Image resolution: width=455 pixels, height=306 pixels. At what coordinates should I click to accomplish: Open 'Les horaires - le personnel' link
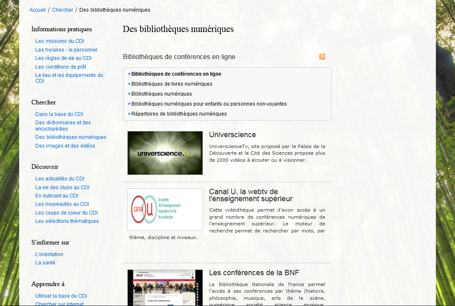pos(66,50)
